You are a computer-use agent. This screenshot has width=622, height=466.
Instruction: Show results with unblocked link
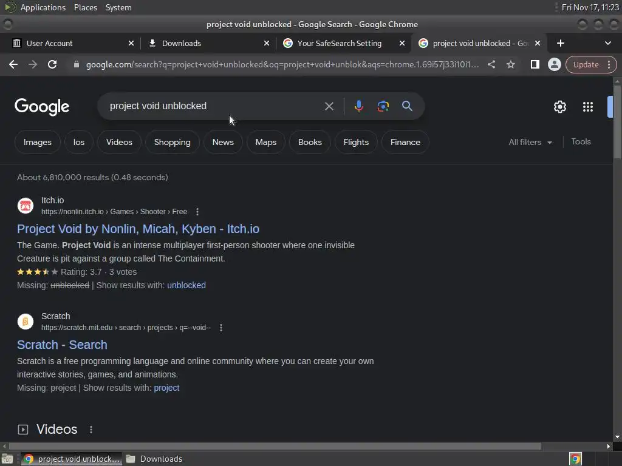coord(186,285)
